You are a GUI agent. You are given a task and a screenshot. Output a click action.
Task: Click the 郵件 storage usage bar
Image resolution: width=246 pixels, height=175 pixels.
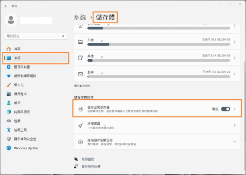click(x=159, y=76)
